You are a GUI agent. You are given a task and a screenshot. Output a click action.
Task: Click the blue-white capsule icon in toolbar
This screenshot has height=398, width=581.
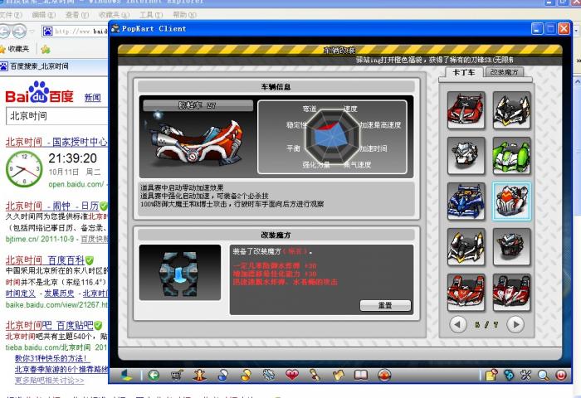click(222, 376)
